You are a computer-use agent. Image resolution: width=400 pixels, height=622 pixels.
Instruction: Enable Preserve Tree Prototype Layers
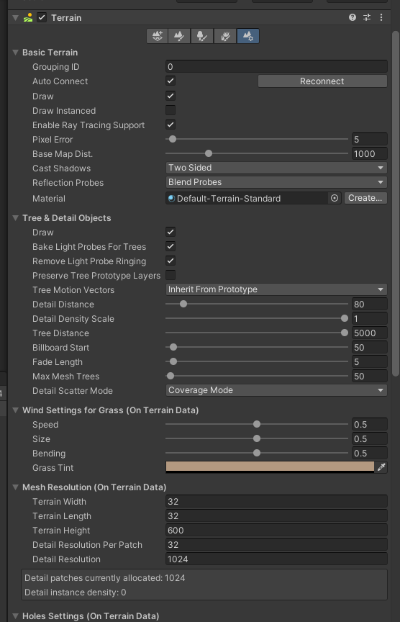(x=171, y=275)
